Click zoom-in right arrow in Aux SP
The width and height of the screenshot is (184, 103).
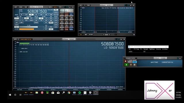109,35
